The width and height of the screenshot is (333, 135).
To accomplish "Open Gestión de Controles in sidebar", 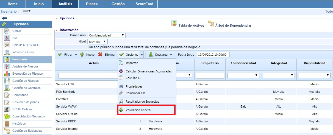I will 26,88.
